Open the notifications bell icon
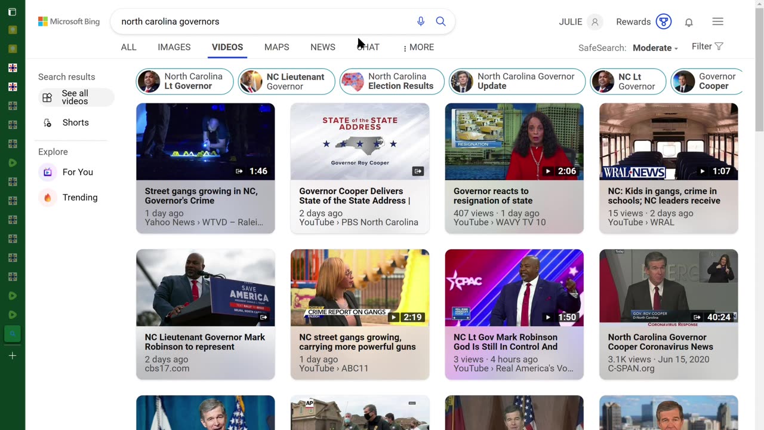Image resolution: width=764 pixels, height=430 pixels. [689, 22]
